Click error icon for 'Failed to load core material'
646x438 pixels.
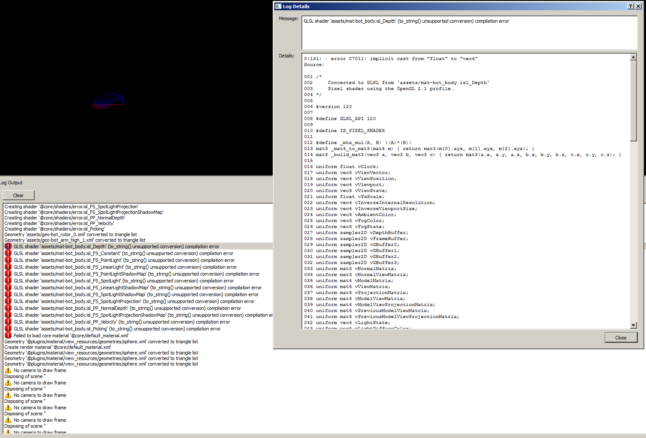tap(8, 336)
